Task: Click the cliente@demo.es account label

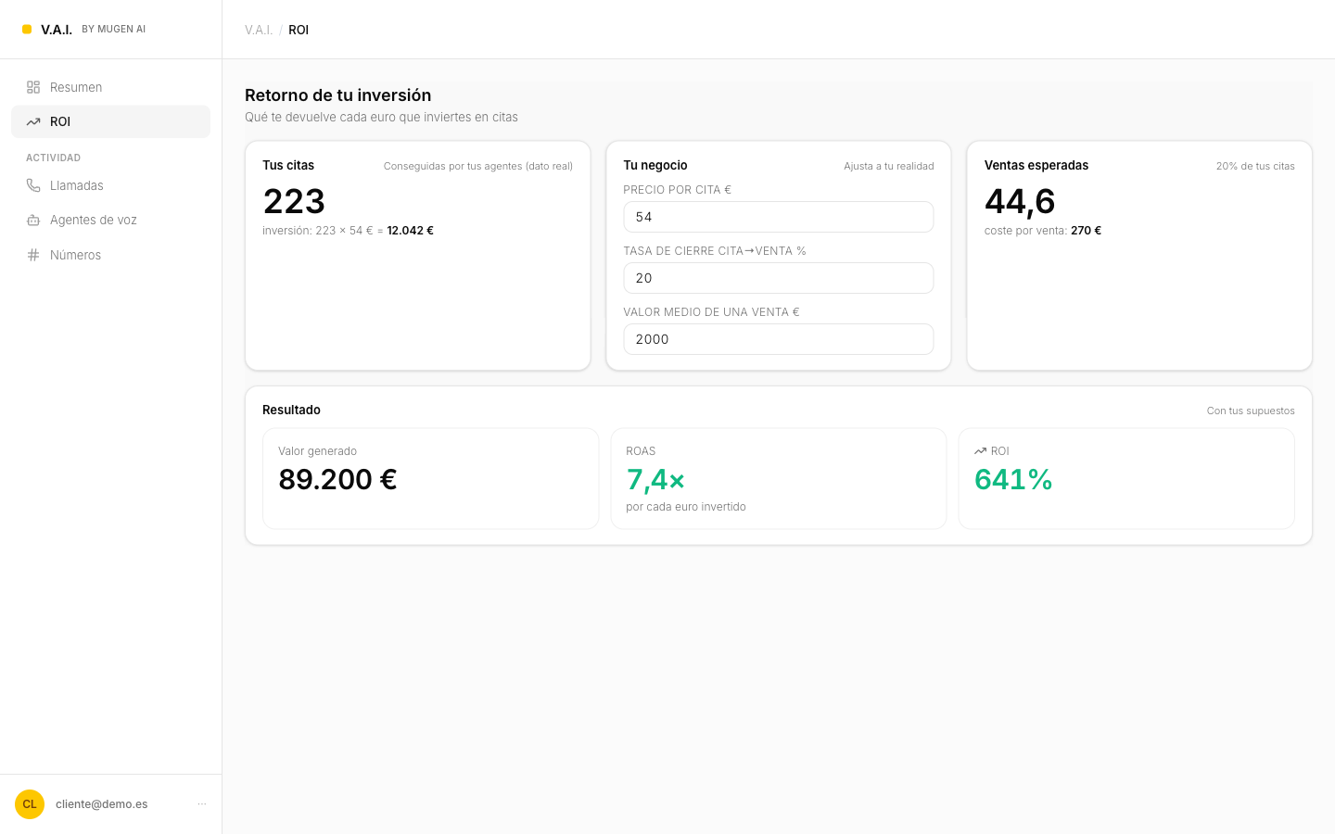Action: click(x=102, y=804)
